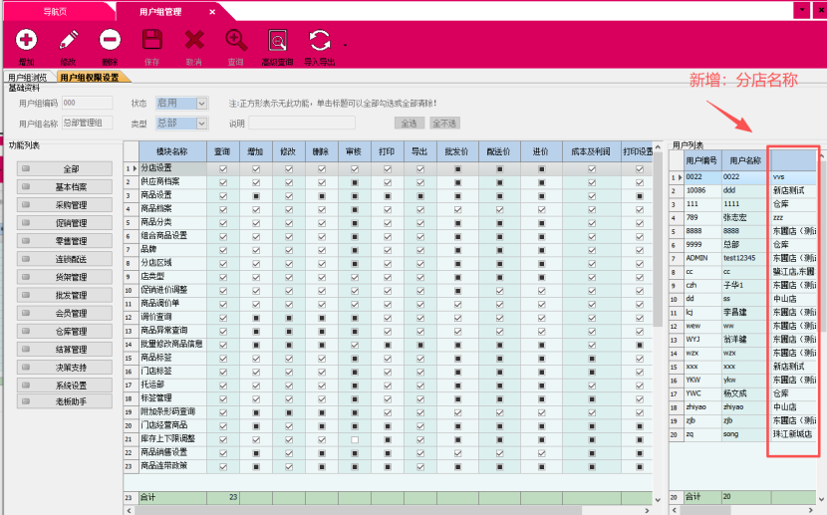Viewport: 827px width, 515px height.
Task: Toggle 审核 checkbox for 店类型 row
Action: (355, 277)
